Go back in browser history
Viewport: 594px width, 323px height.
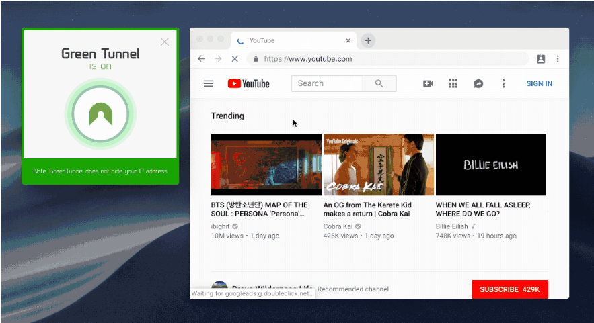(x=201, y=59)
